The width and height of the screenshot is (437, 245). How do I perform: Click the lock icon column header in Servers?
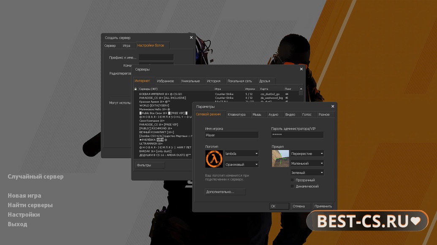tap(136, 89)
